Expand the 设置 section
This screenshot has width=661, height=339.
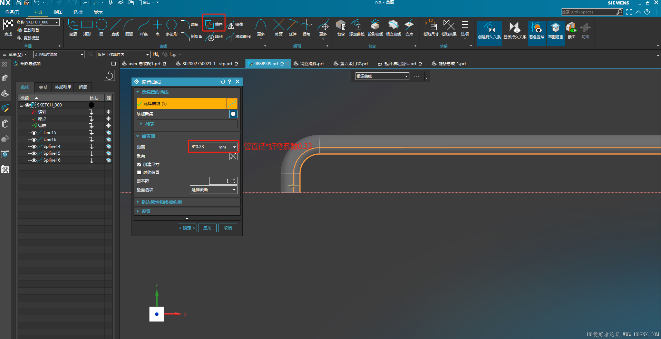point(187,212)
